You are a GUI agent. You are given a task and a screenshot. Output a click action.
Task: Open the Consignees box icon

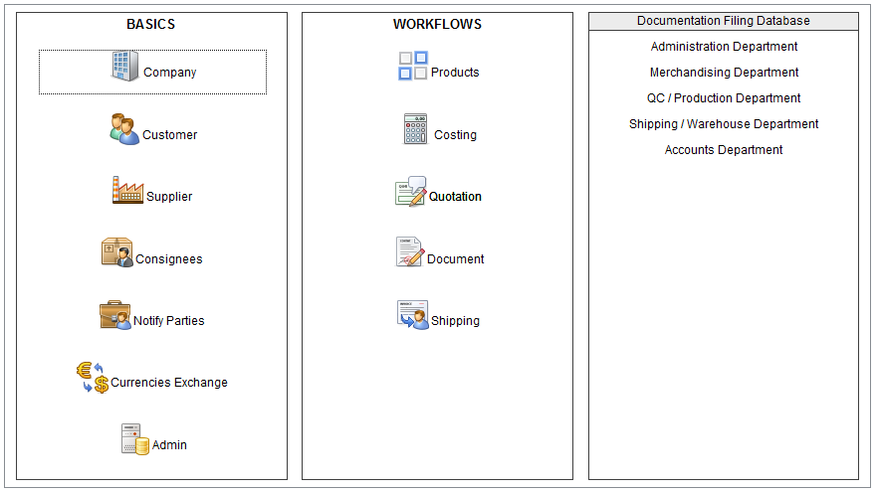pyautogui.click(x=116, y=252)
